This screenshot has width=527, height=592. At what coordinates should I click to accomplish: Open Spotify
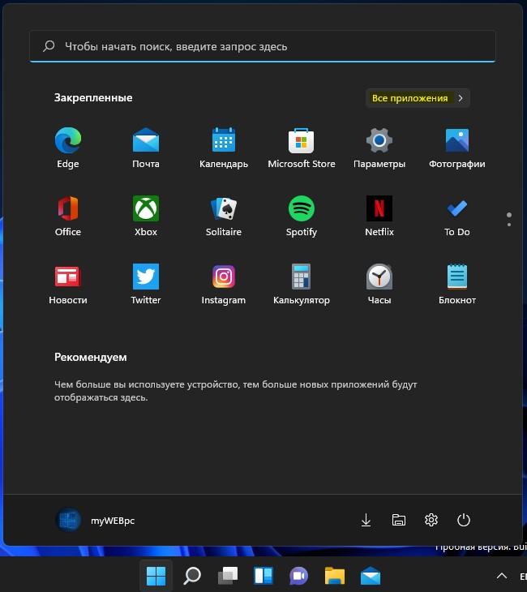tap(302, 216)
